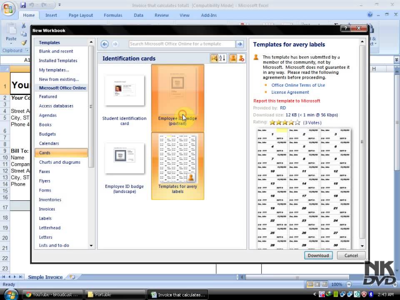Click the Help button in New Workbook dialog

tap(346, 28)
